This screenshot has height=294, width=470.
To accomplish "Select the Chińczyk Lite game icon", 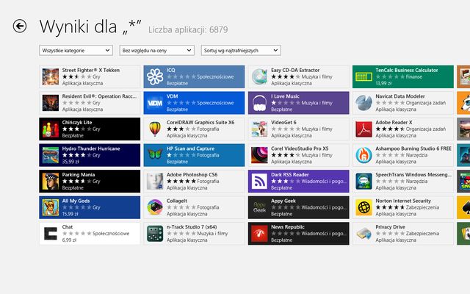I will coord(51,129).
